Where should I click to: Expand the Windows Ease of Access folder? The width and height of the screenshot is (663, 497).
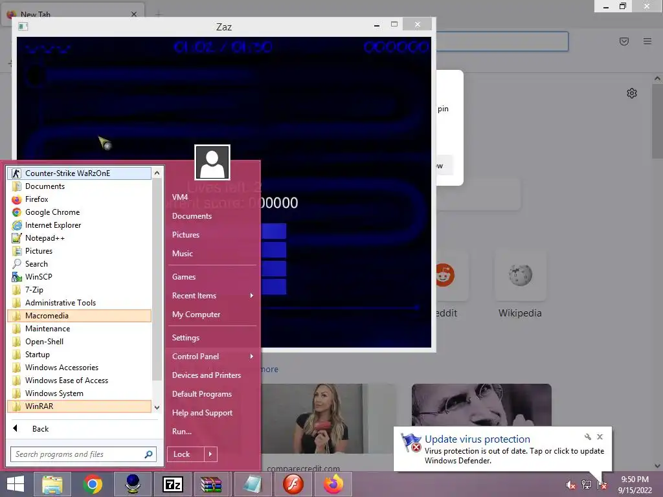point(79,381)
